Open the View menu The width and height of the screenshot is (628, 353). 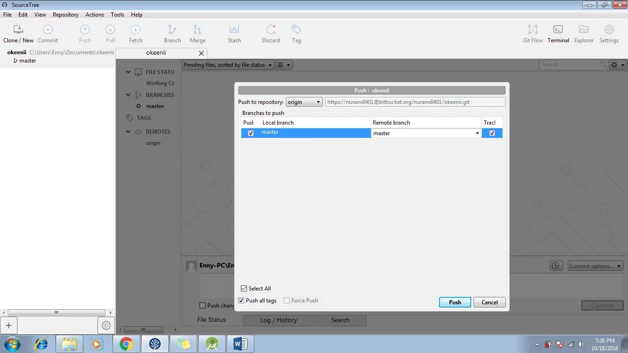[x=40, y=15]
